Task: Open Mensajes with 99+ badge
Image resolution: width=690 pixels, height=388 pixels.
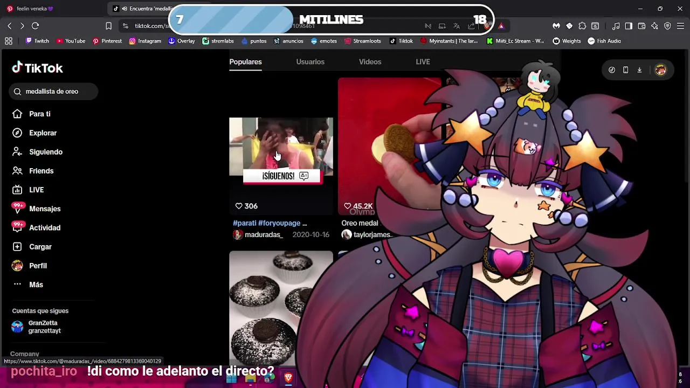Action: (37, 209)
